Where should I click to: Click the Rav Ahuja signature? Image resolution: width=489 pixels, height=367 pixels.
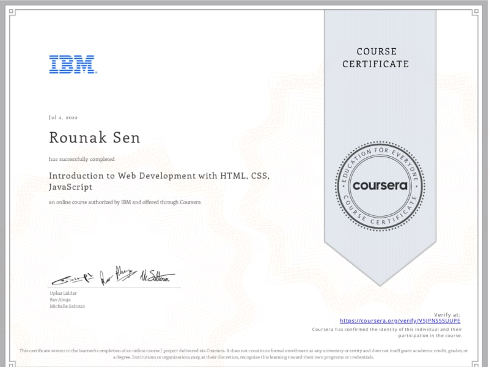pos(118,275)
